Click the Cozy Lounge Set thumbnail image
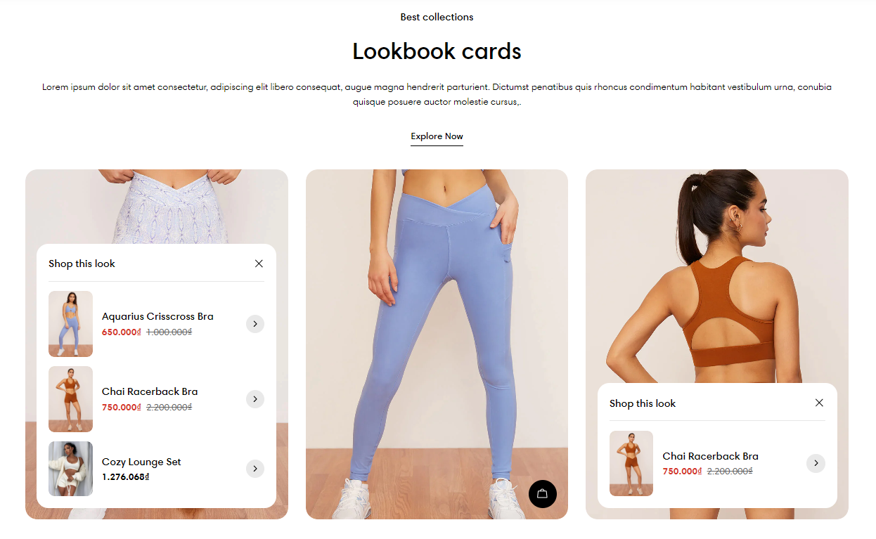 coord(70,469)
